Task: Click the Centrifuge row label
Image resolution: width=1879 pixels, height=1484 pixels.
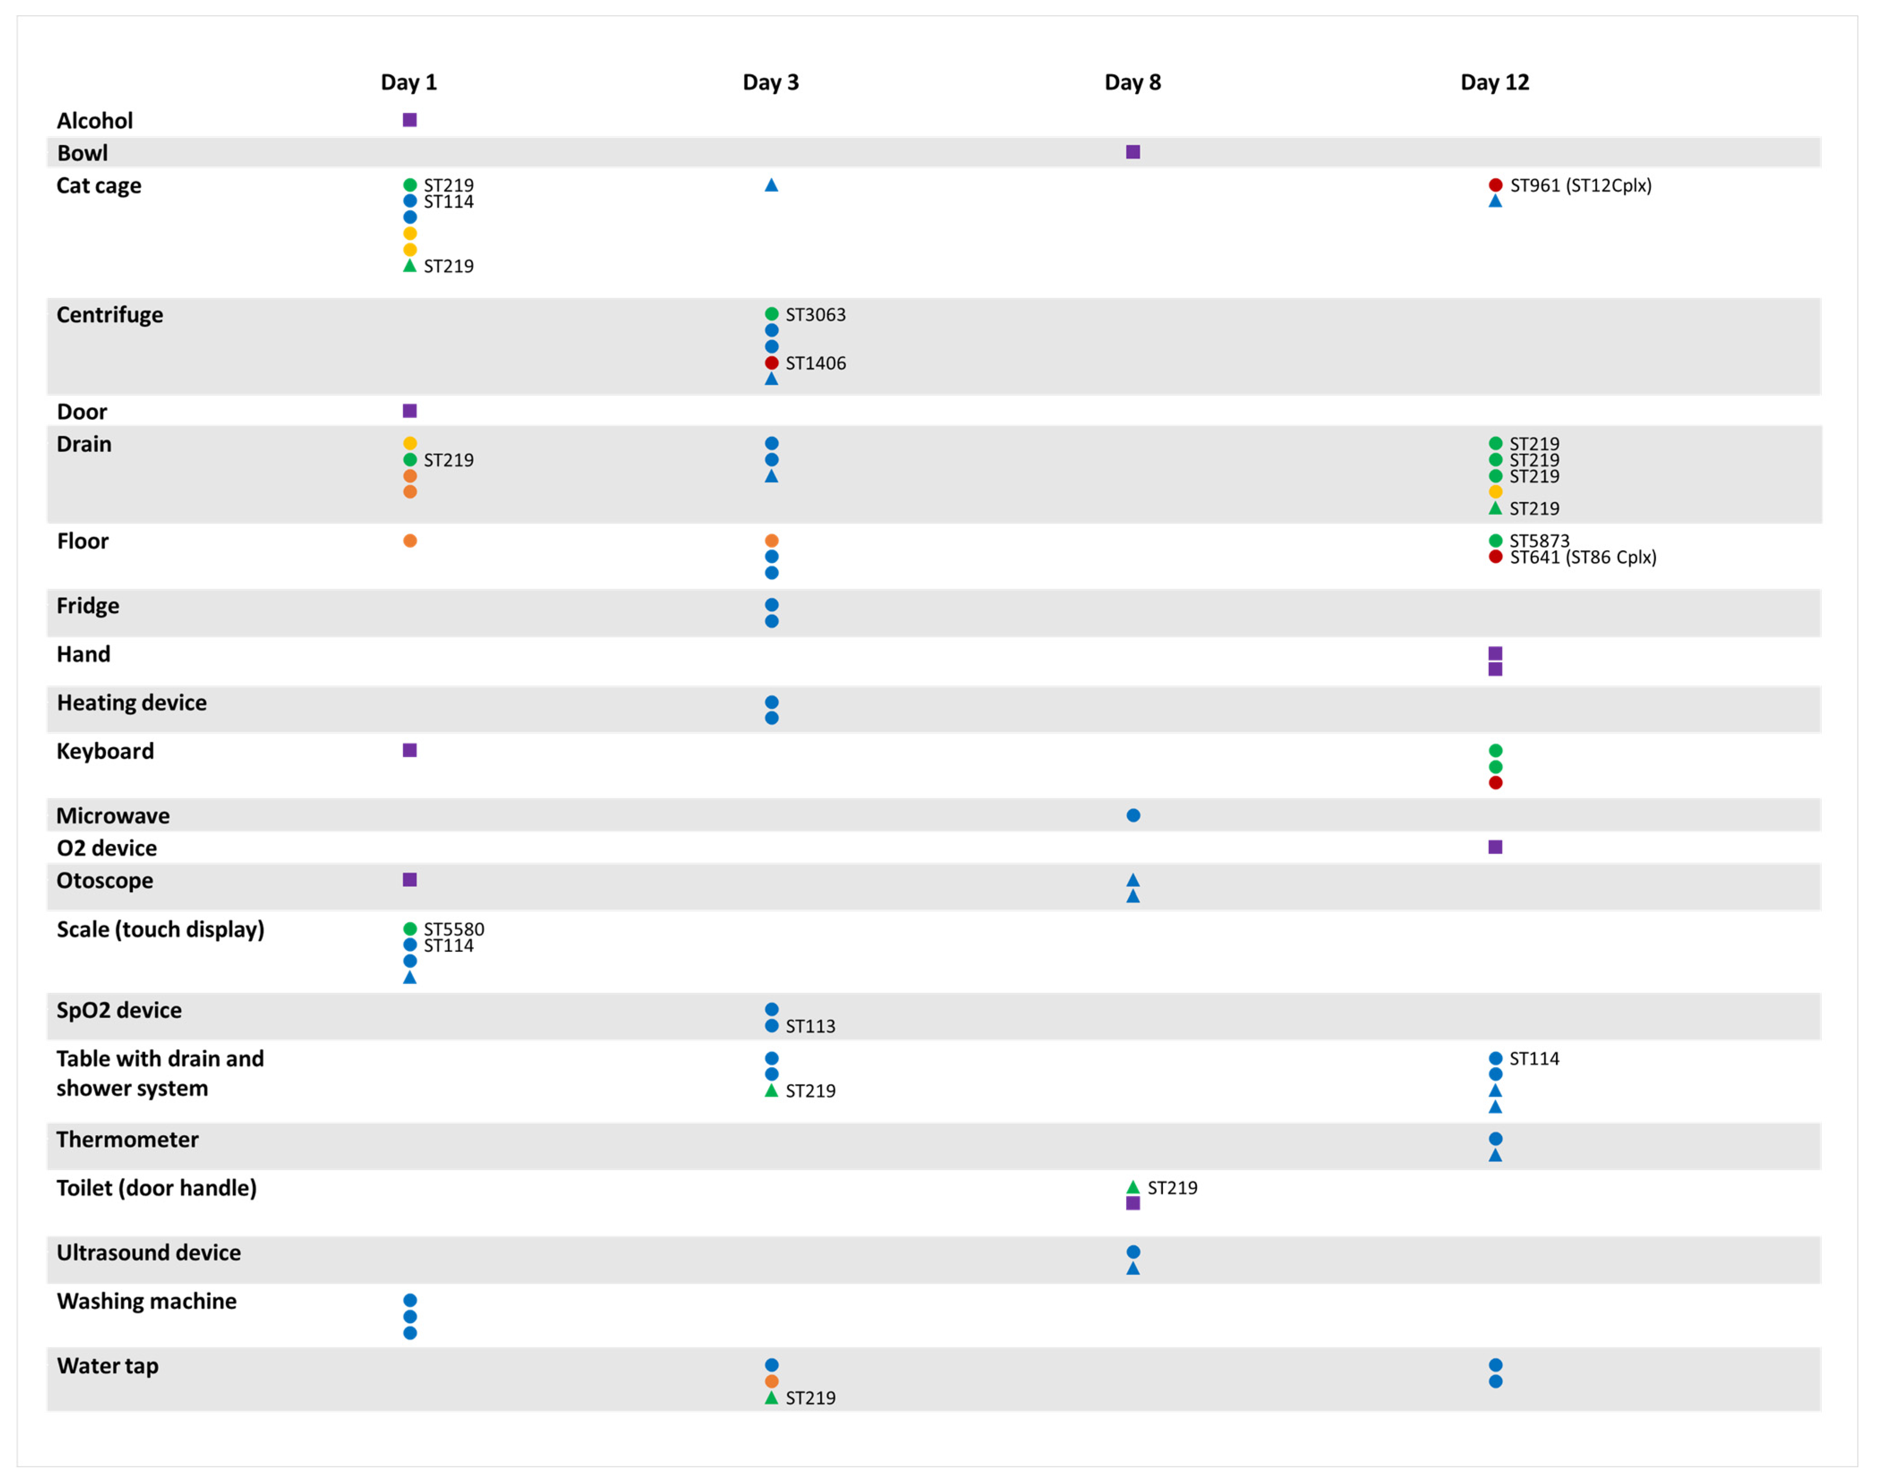Action: tap(110, 315)
